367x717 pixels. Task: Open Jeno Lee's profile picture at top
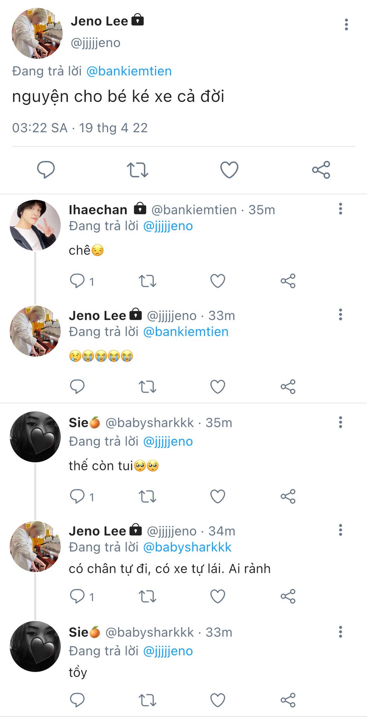(37, 33)
